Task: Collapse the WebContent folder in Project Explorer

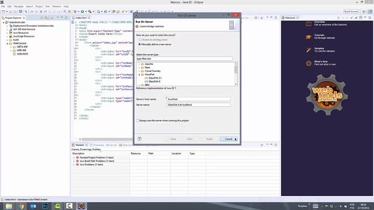Action: (x=8, y=44)
